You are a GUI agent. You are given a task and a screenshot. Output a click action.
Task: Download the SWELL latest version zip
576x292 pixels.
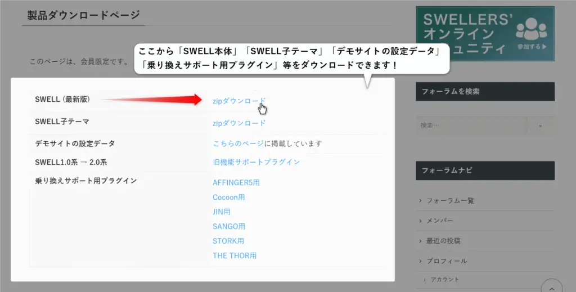[238, 101]
